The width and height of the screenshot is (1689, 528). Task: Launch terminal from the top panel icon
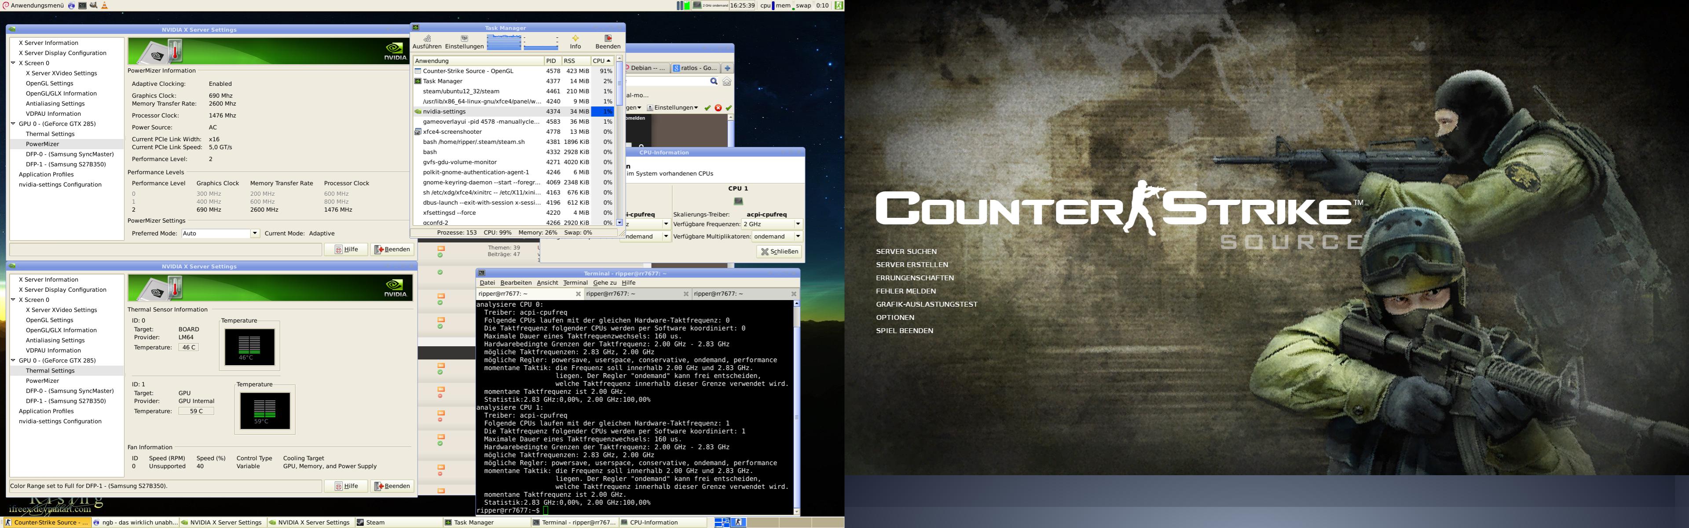click(83, 5)
